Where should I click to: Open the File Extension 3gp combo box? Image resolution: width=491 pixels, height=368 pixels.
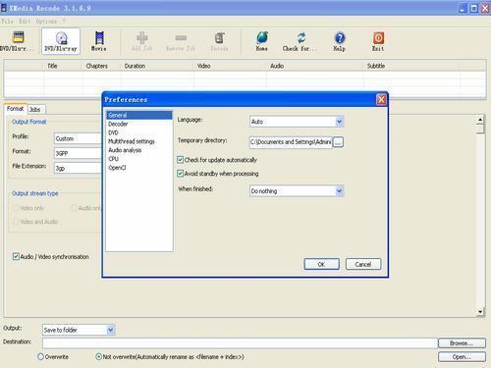click(78, 168)
